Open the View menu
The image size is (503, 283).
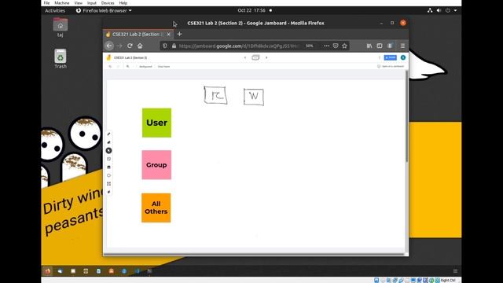tap(79, 3)
